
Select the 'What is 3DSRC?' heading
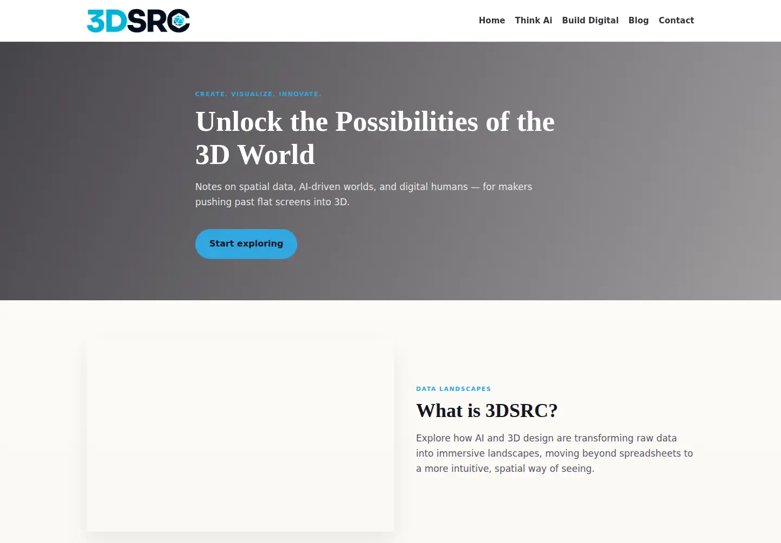[487, 411]
